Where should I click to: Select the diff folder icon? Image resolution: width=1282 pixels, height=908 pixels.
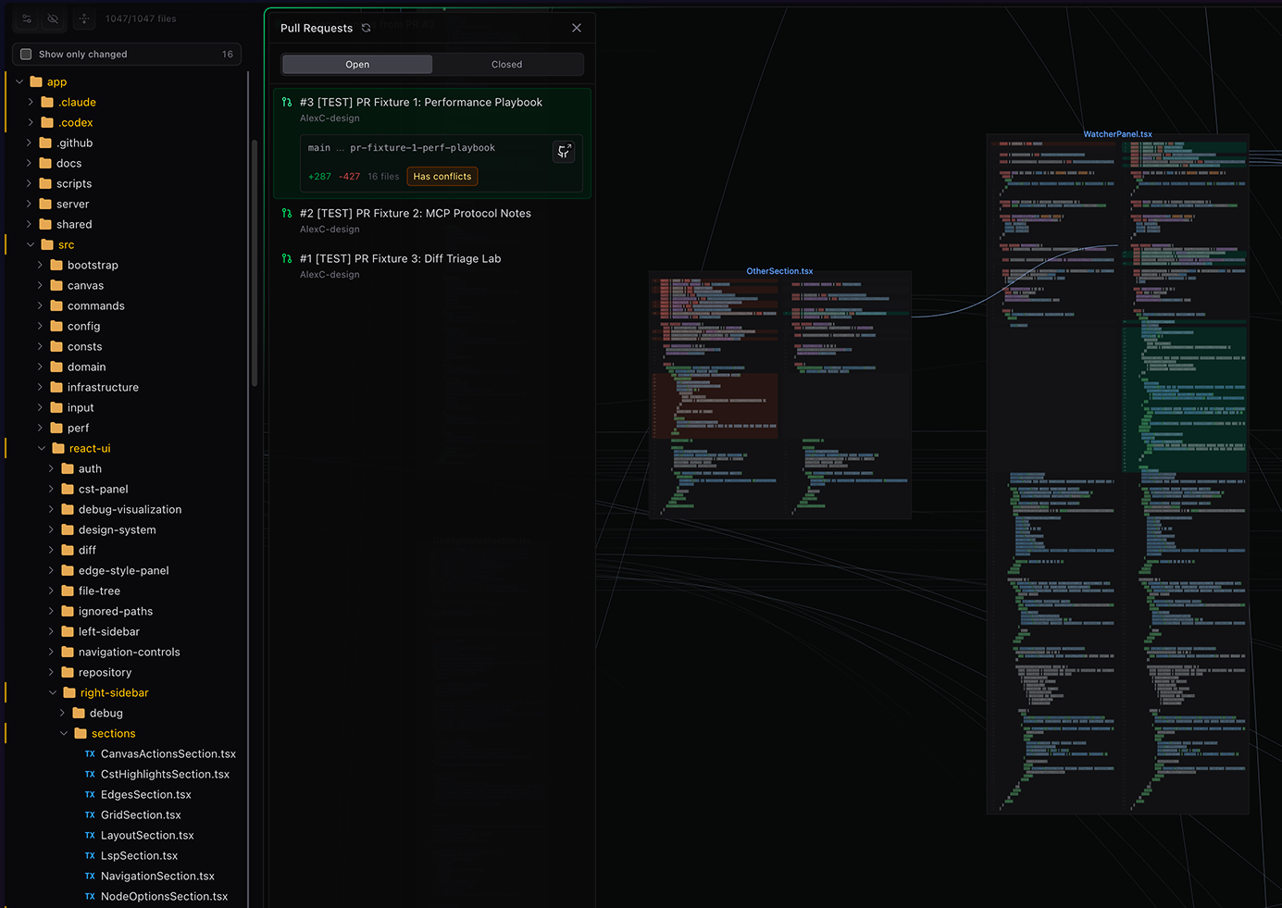pos(68,550)
